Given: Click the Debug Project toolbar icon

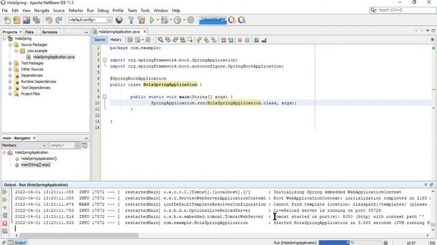Looking at the screenshot, I should point(165,20).
